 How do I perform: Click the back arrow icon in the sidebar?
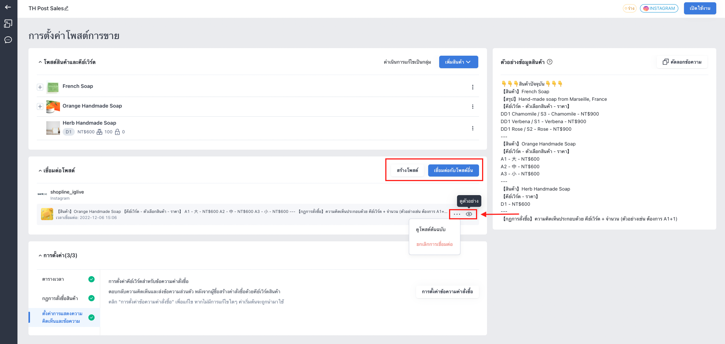pos(8,7)
